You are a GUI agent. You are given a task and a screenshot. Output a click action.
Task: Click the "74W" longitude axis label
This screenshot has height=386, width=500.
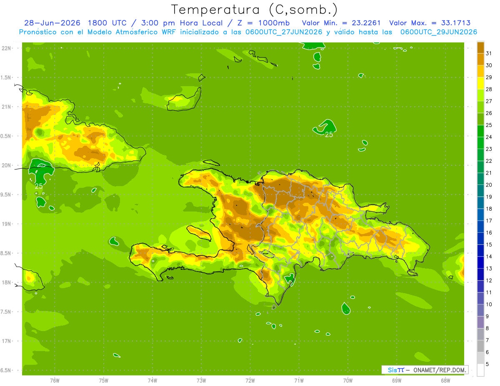pos(152,381)
